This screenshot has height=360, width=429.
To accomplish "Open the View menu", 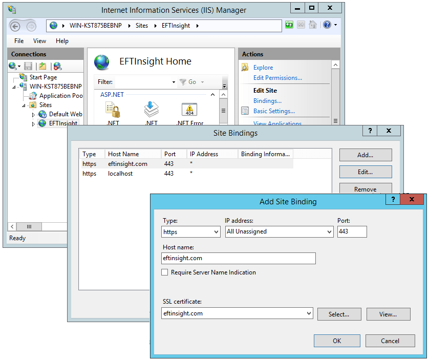I will tap(39, 41).
